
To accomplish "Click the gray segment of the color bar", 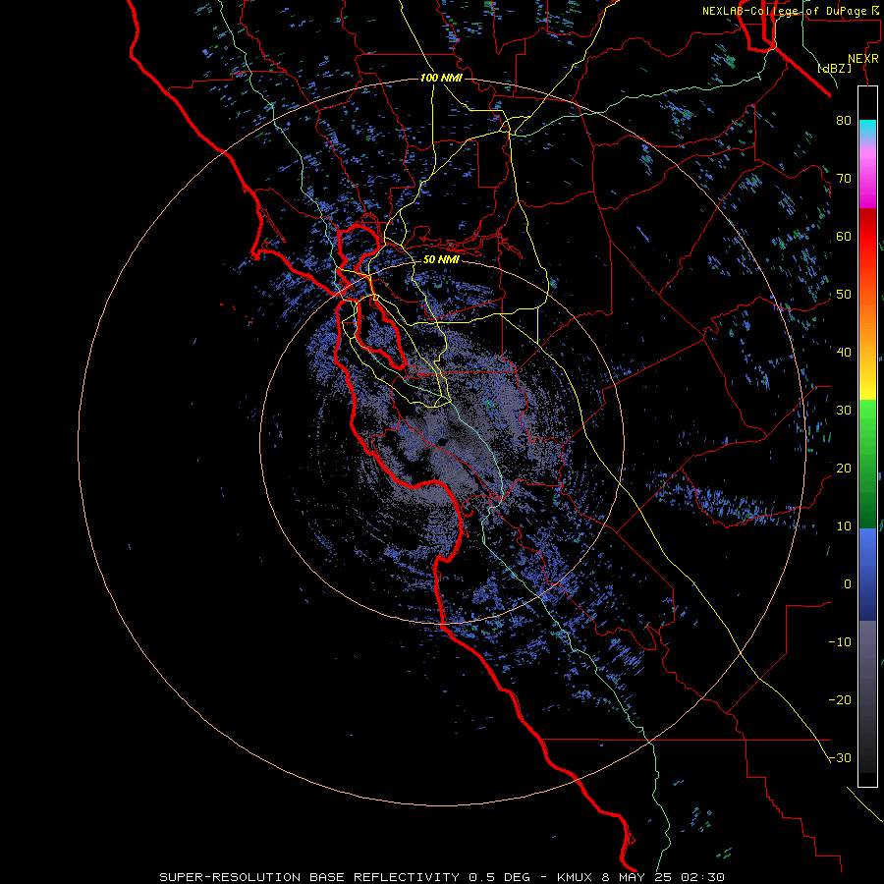I will 867,696.
